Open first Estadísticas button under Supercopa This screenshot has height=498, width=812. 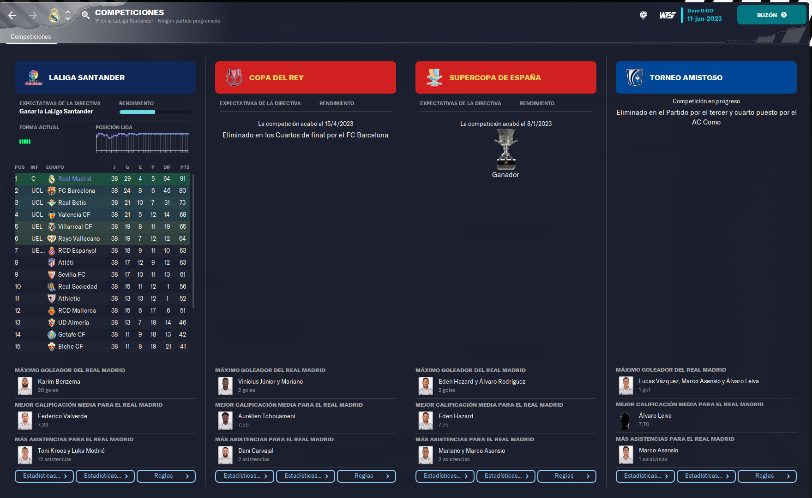445,476
